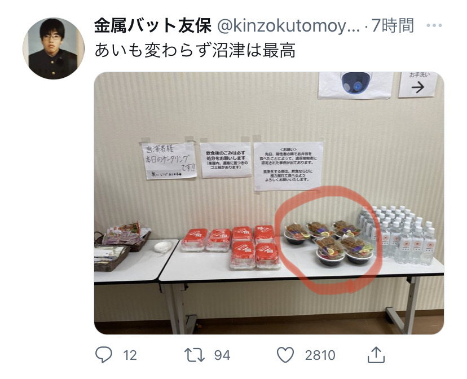Viewport: 467px width, 379px height.
Task: Click the display name 金属バット友保
Action: pyautogui.click(x=153, y=25)
